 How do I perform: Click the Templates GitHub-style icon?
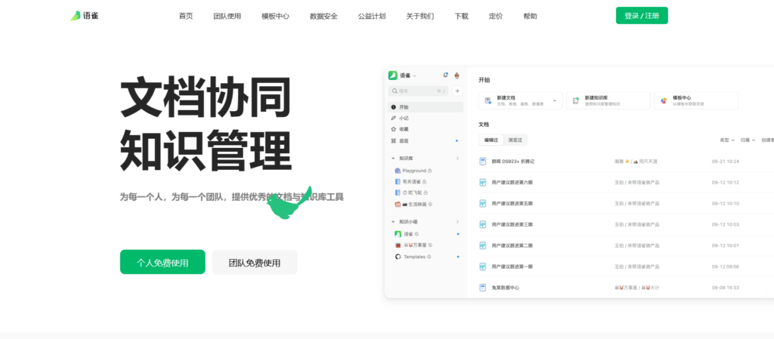coord(398,257)
